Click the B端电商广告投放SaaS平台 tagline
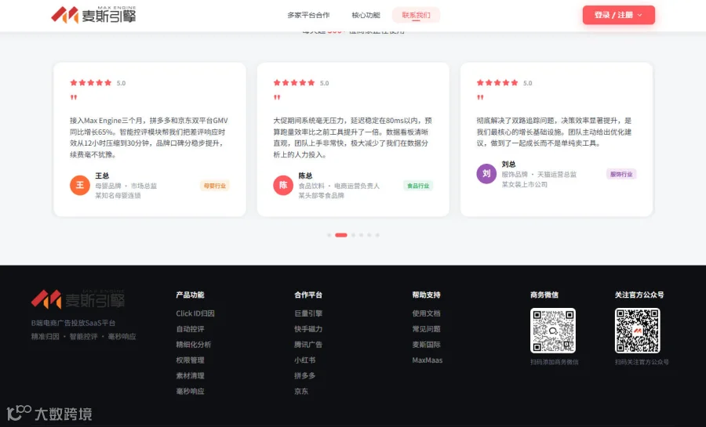 coord(74,323)
